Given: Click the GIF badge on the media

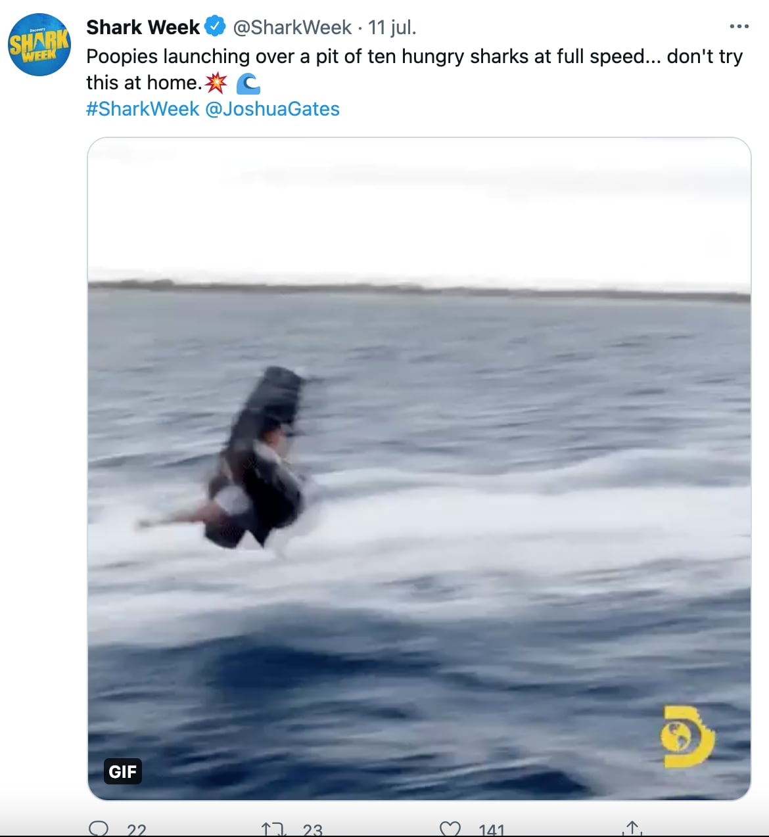Looking at the screenshot, I should pos(122,771).
